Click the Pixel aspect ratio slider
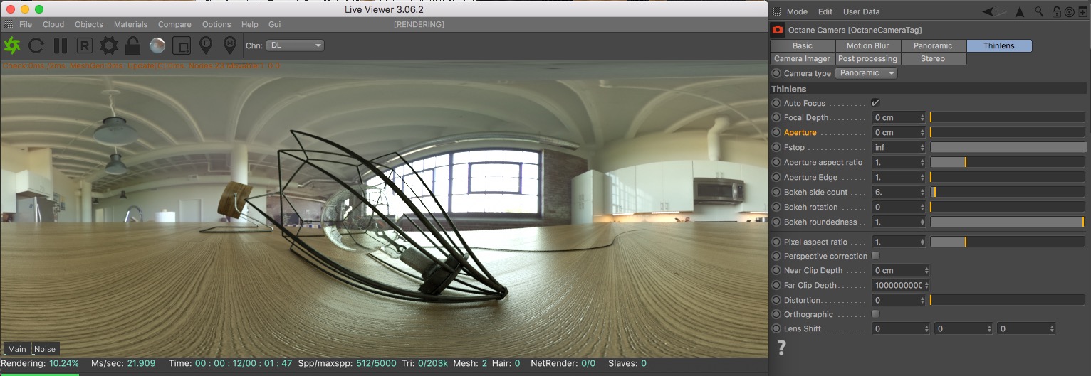 (x=1007, y=242)
